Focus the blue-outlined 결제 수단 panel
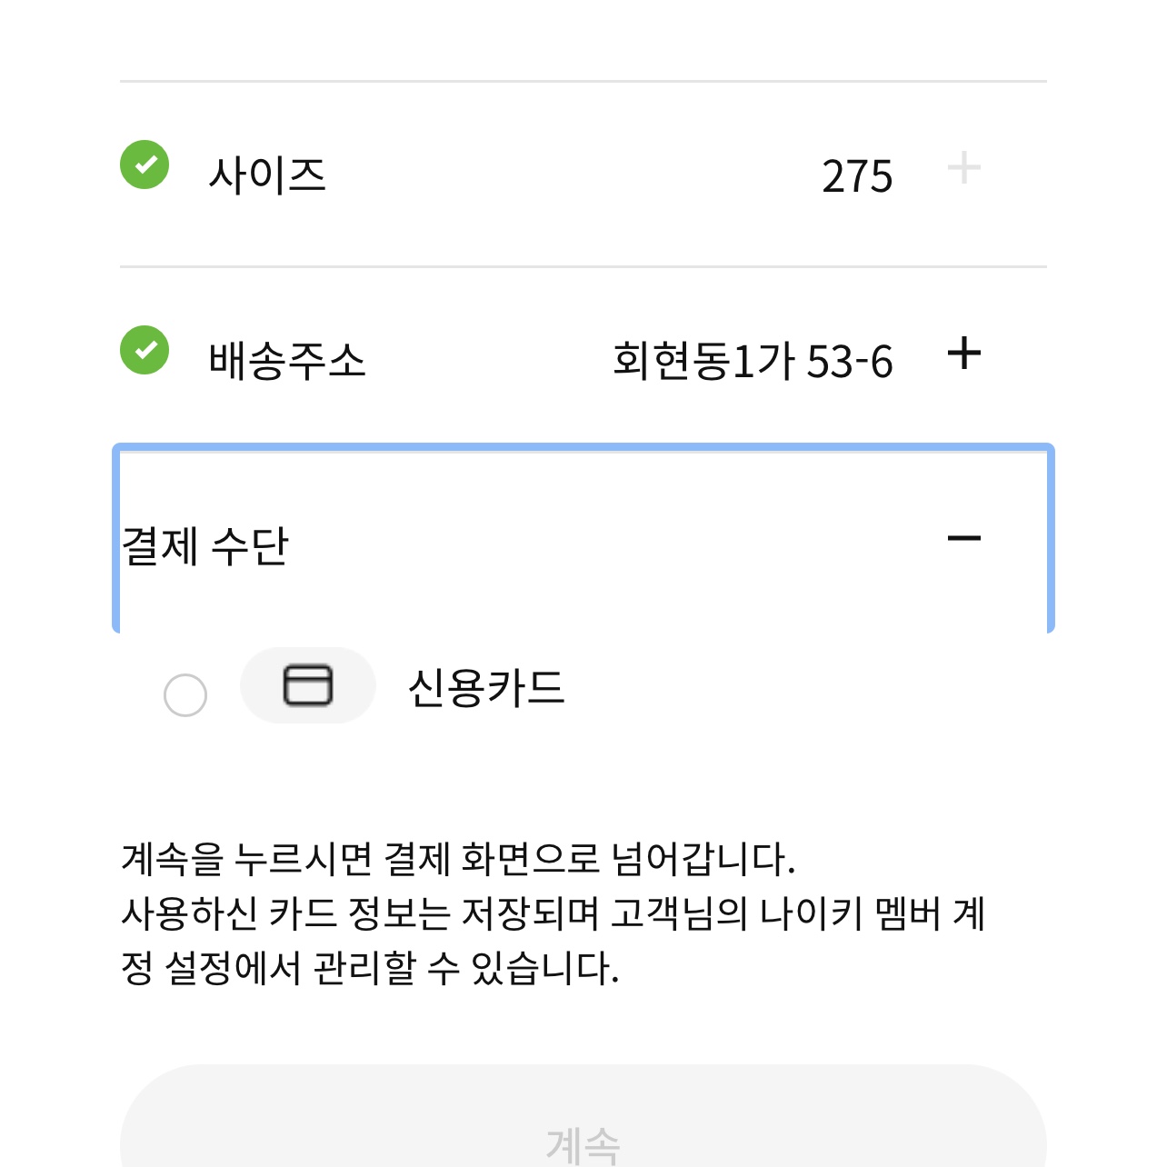The image size is (1167, 1167). click(x=583, y=539)
